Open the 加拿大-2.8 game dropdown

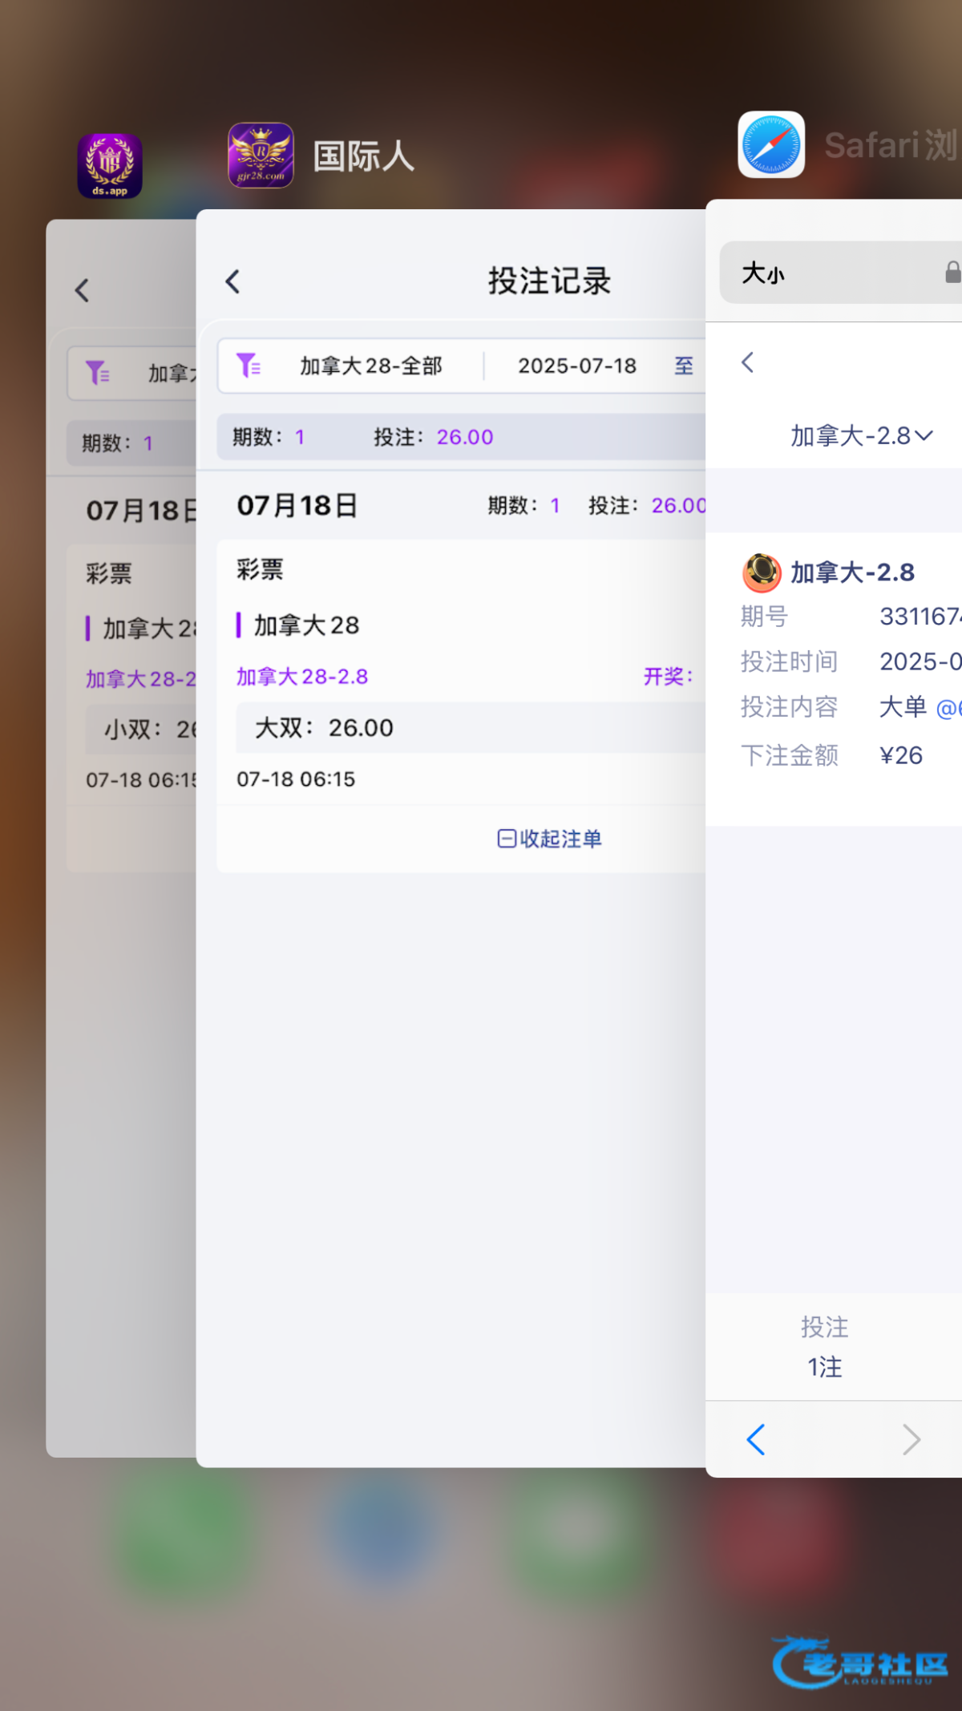[x=862, y=435]
